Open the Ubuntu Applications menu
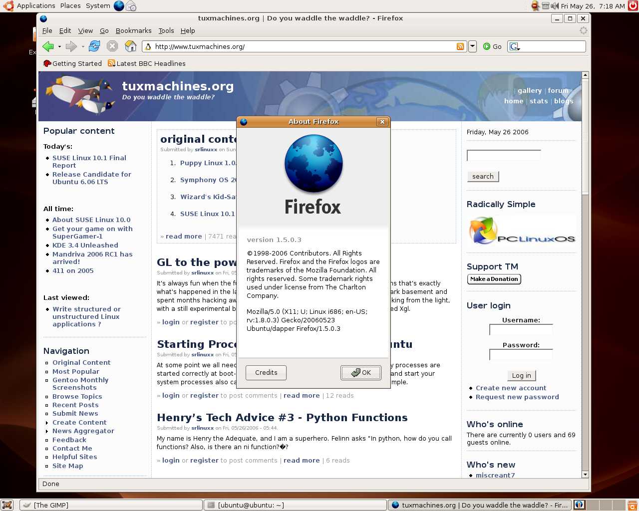Screen dimensions: 639x511 tap(29, 6)
